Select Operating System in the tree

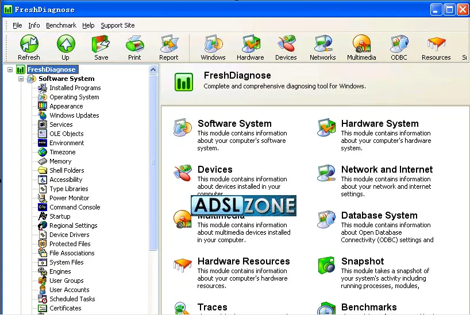tap(74, 97)
